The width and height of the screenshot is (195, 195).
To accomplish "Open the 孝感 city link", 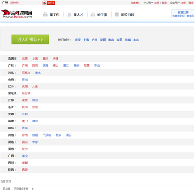I will click(x=35, y=142).
